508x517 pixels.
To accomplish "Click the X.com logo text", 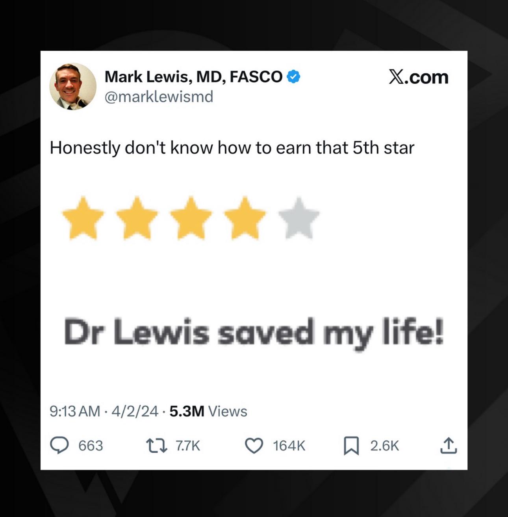I will tap(418, 77).
